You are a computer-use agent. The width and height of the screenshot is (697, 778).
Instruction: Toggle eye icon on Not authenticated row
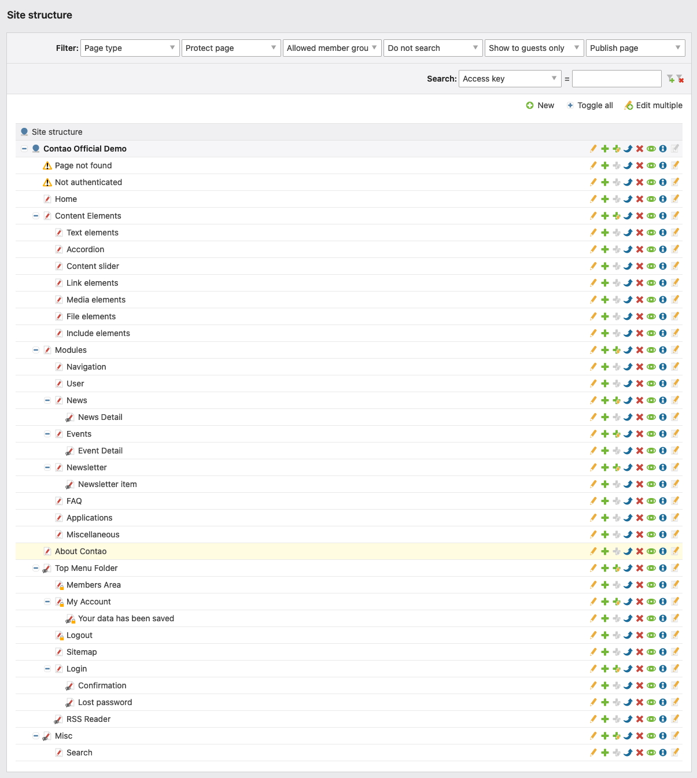[651, 182]
